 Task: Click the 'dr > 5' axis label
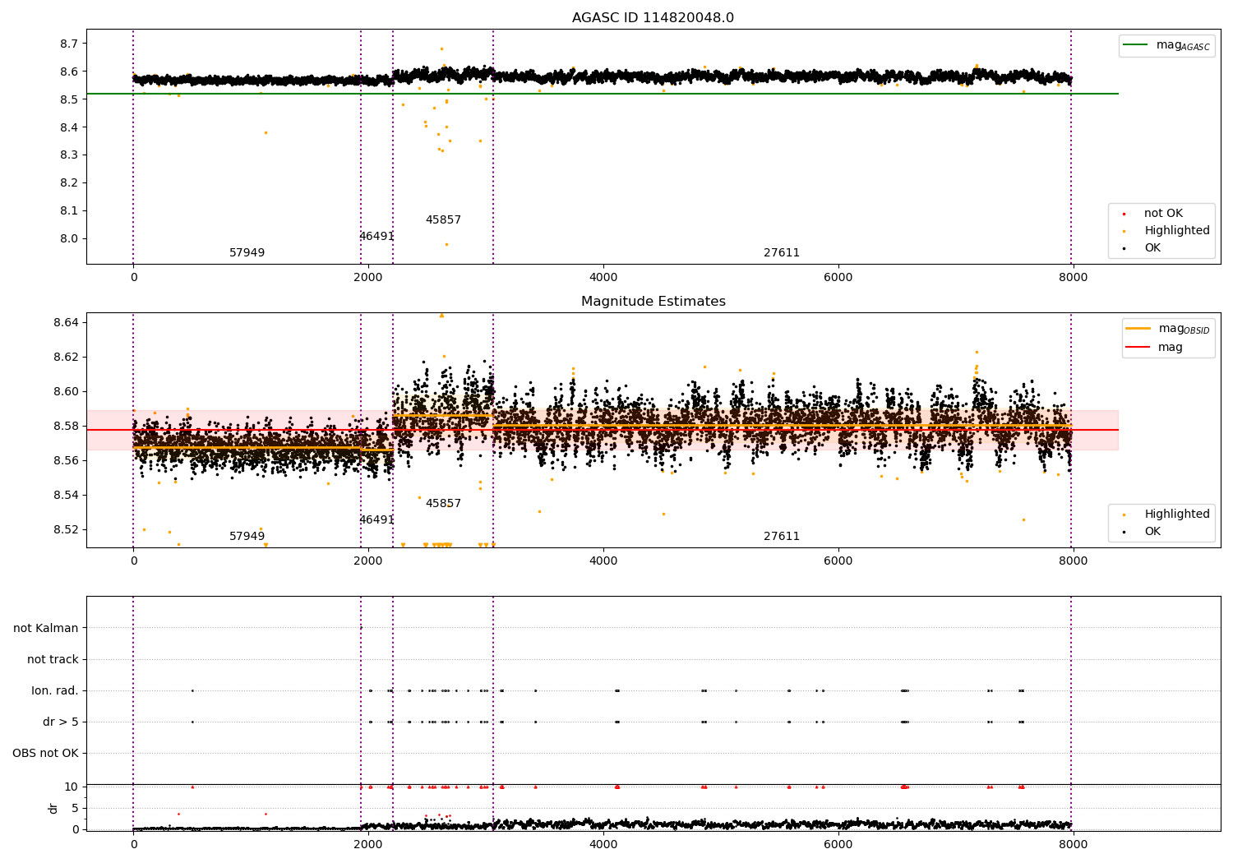(x=61, y=722)
